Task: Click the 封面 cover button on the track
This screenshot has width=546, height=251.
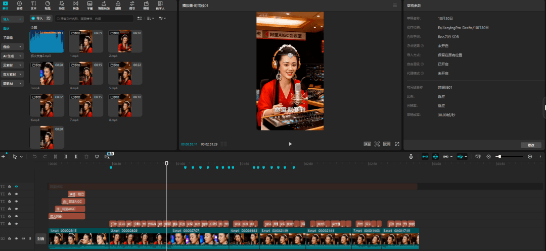Action: click(x=41, y=238)
